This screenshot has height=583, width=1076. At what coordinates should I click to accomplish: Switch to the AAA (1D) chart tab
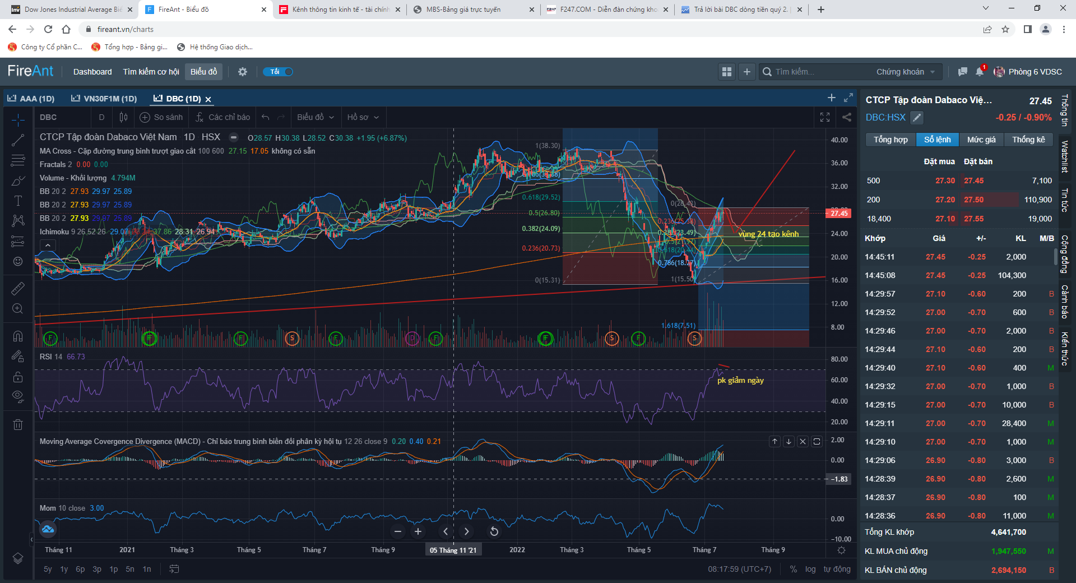(x=31, y=99)
